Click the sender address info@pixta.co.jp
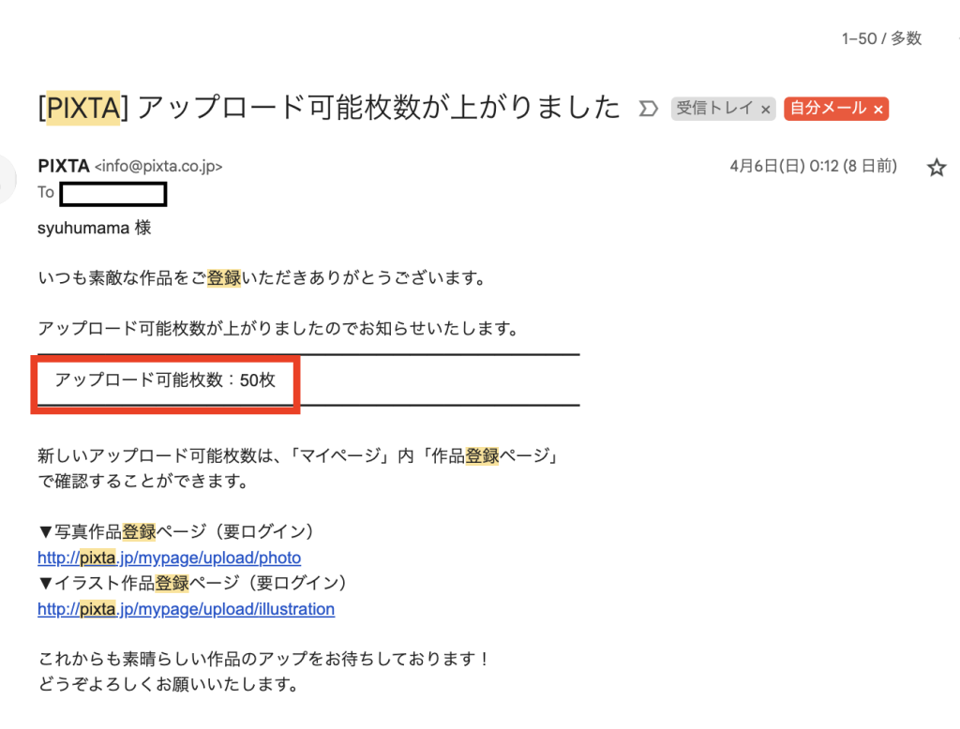Viewport: 960px width, 729px height. pos(158,167)
